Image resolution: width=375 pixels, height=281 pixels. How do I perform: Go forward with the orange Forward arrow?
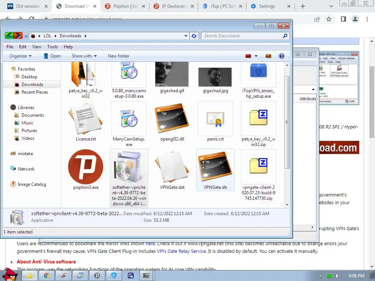[18, 36]
